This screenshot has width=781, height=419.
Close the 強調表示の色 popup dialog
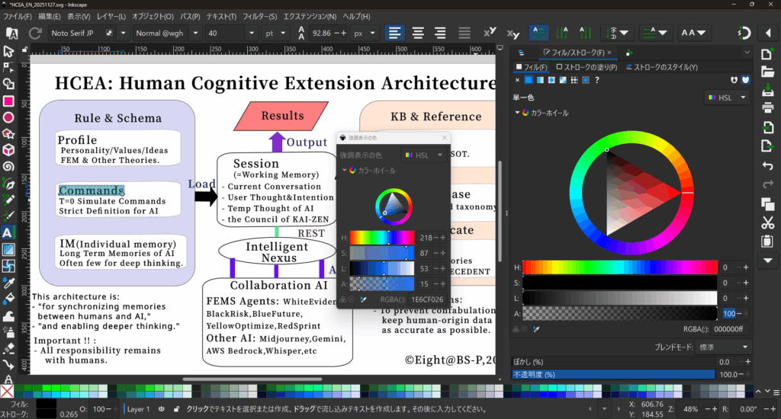pyautogui.click(x=444, y=138)
